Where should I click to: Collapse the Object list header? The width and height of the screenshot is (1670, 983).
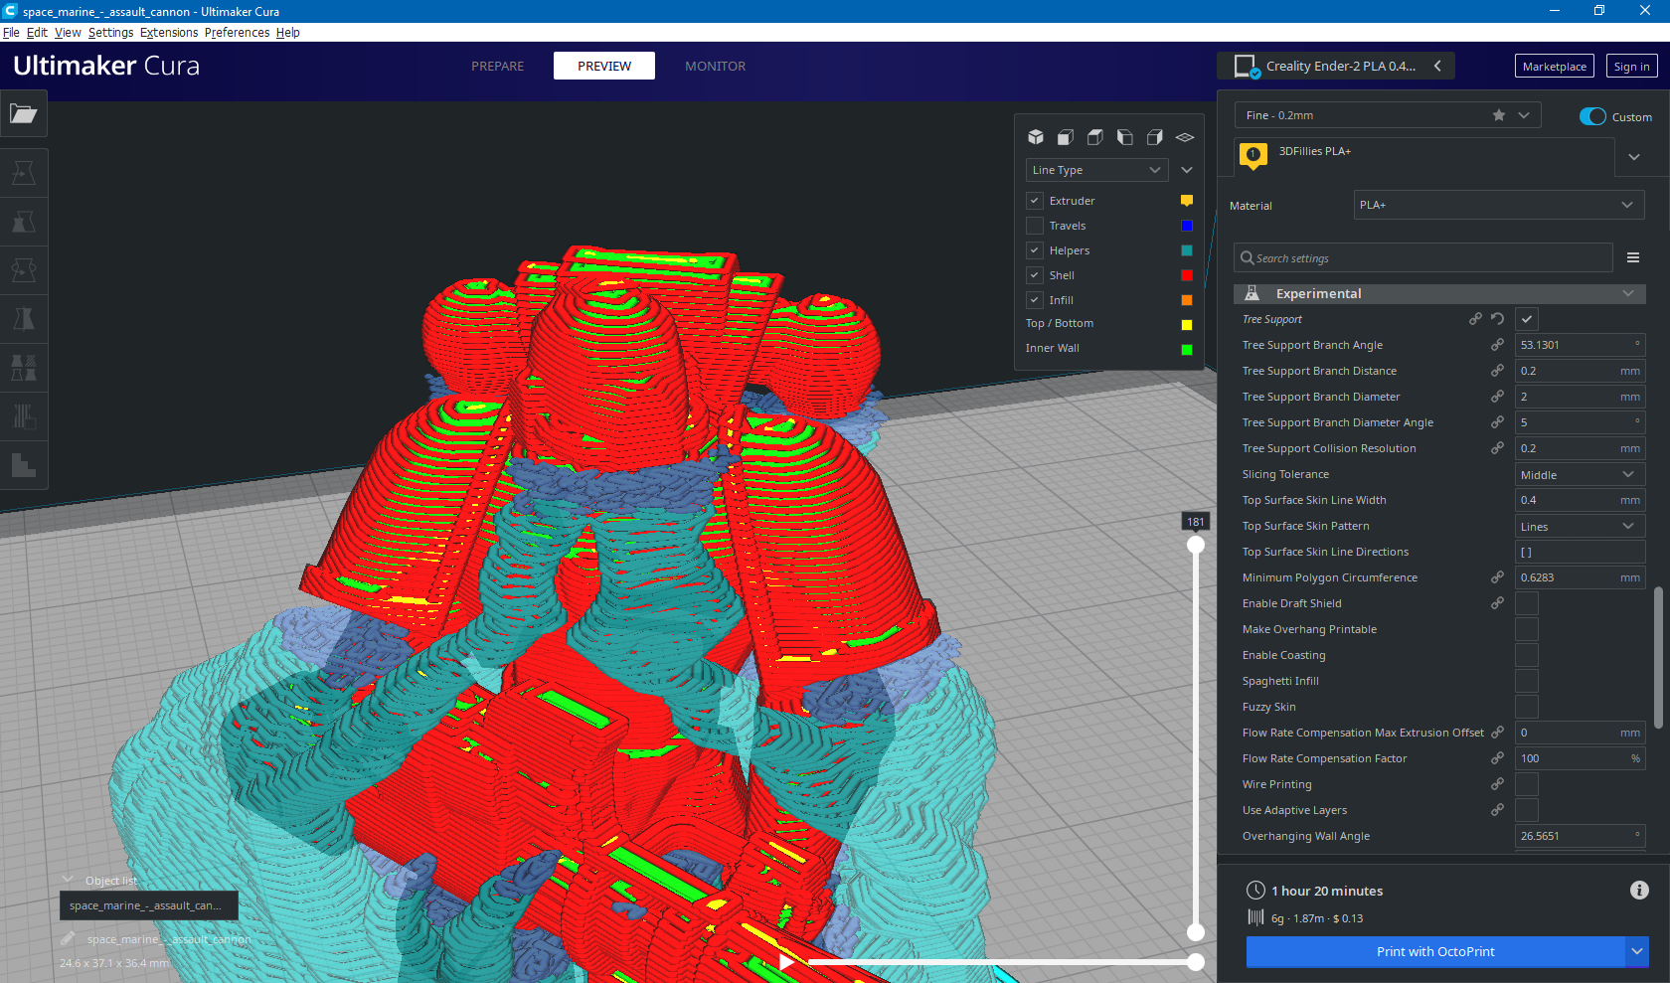(99, 881)
